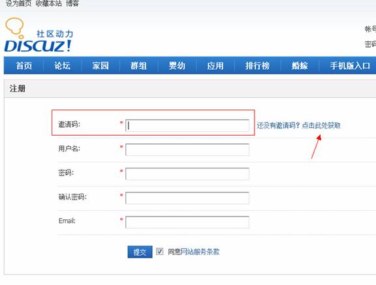This screenshot has height=285, width=376.
Task: Go to 家园 section
Action: [x=101, y=66]
